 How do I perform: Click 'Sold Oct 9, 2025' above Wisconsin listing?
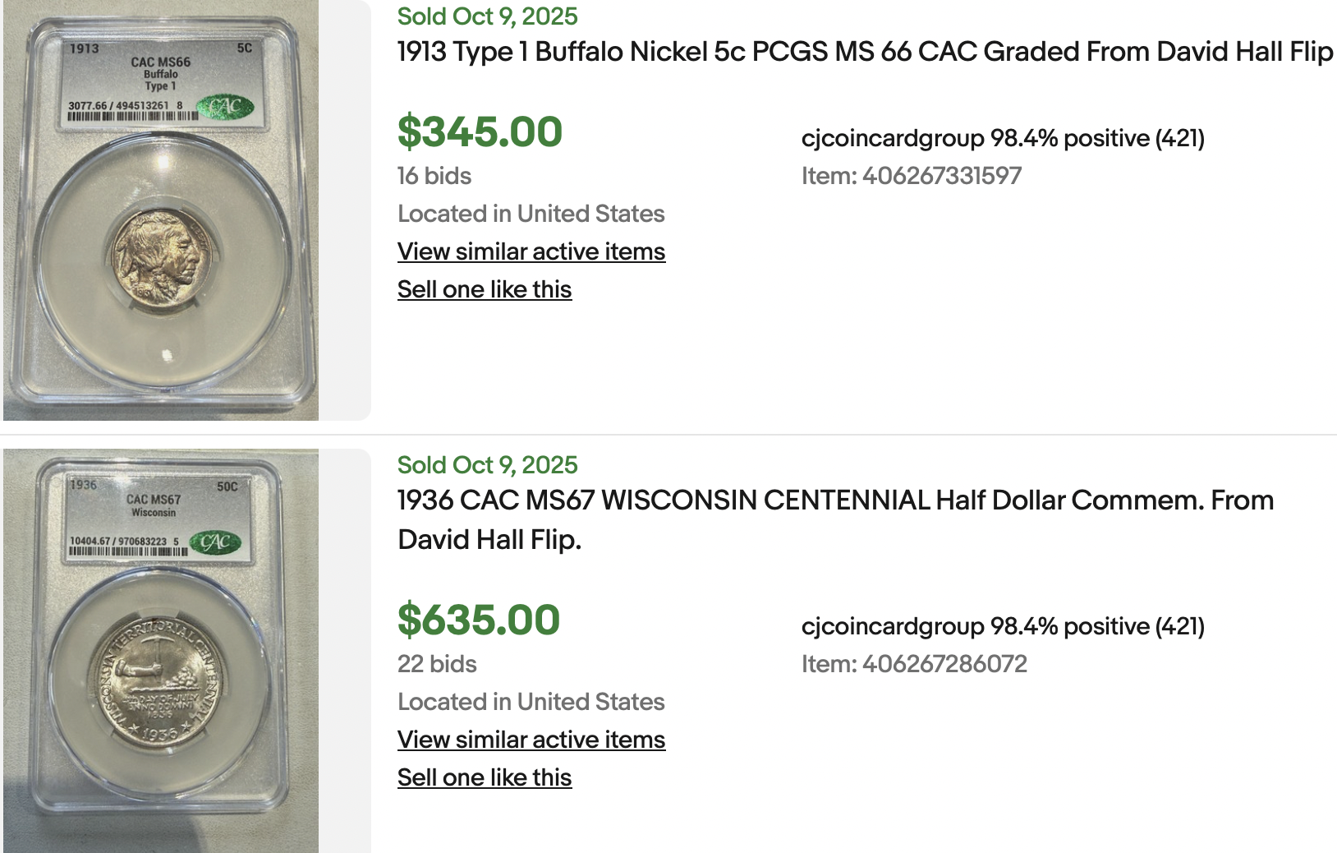(x=488, y=465)
